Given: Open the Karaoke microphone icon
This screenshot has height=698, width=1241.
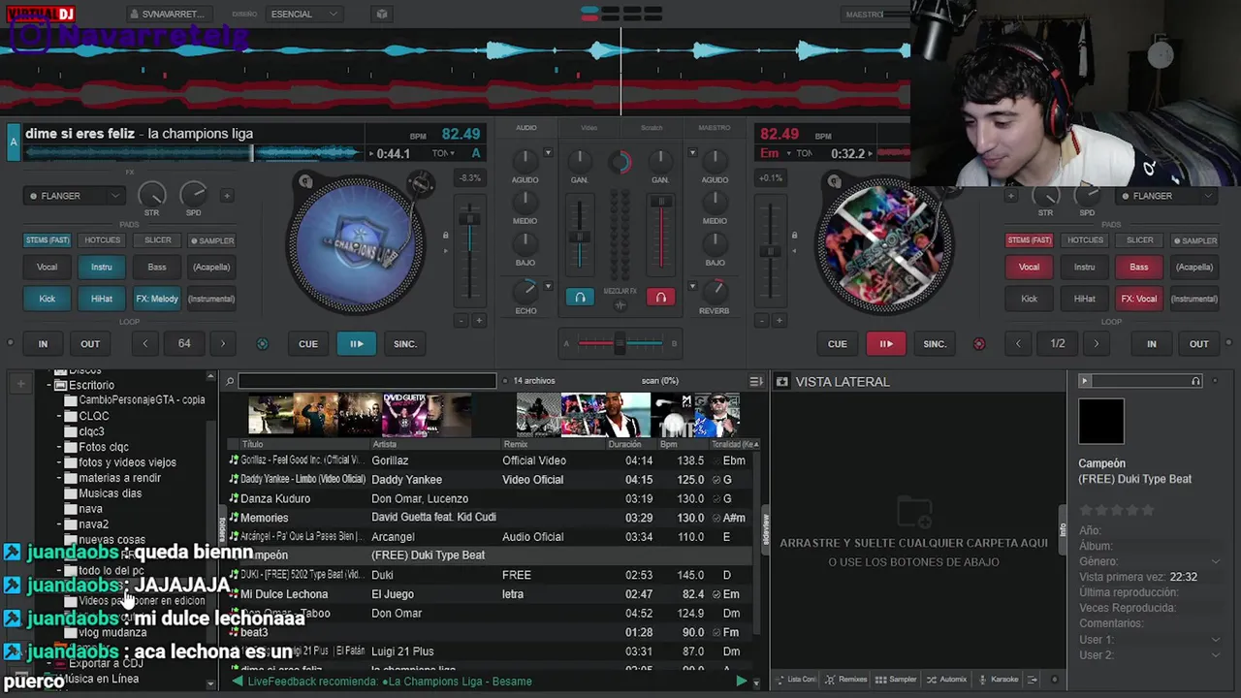Looking at the screenshot, I should pos(999,680).
